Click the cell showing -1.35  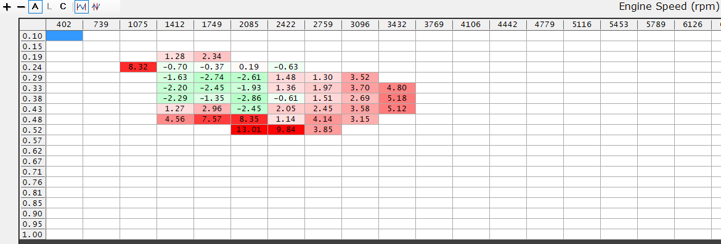(x=212, y=98)
